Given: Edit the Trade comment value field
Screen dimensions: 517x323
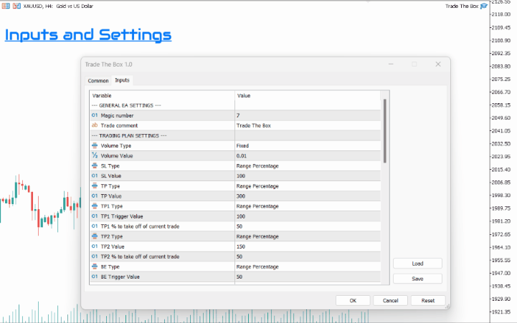Looking at the screenshot, I should [308, 125].
